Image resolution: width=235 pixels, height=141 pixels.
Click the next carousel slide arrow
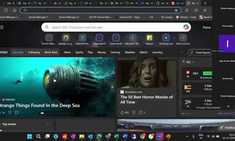[x=112, y=87]
